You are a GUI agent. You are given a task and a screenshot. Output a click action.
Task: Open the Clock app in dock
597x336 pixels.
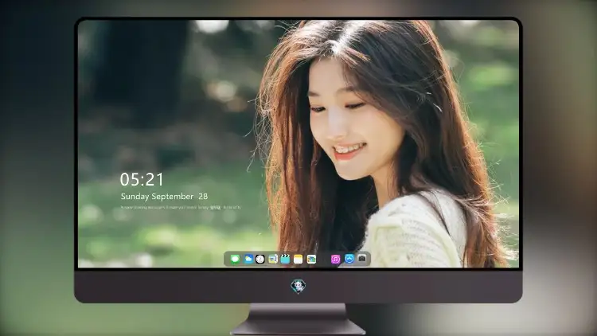(x=260, y=260)
